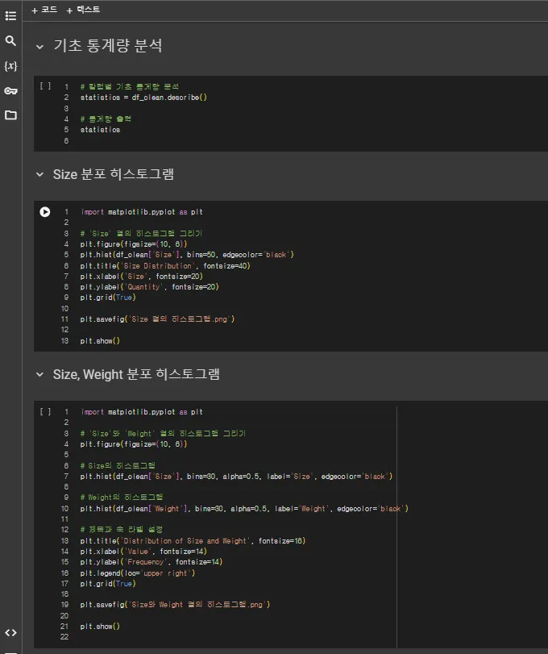Collapse the 'Size 분포 히스토그램' section
Image resolution: width=548 pixels, height=654 pixels.
pos(40,174)
